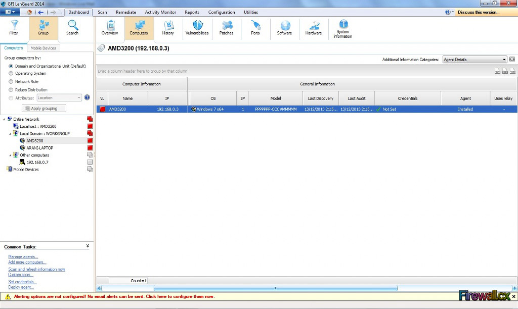Image resolution: width=518 pixels, height=309 pixels.
Task: Click the settings icon beside Agent Details dropdown
Action: coord(512,60)
